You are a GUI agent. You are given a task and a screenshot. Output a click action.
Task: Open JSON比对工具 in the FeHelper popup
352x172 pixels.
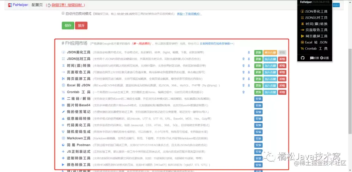(314, 18)
